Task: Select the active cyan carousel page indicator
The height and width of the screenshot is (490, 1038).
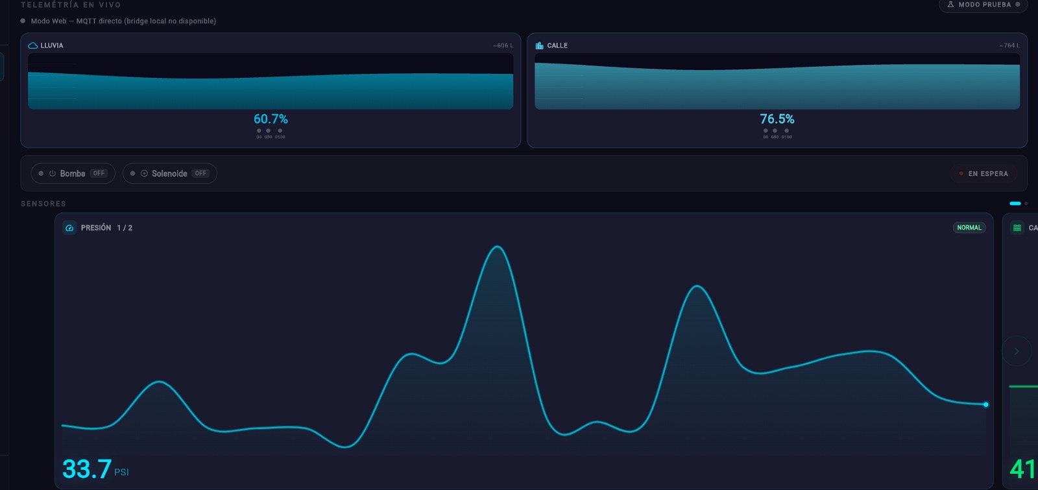Action: (x=1015, y=203)
